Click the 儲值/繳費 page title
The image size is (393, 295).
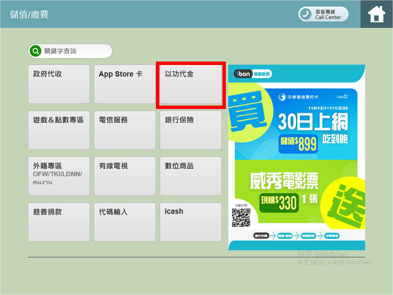(x=29, y=14)
